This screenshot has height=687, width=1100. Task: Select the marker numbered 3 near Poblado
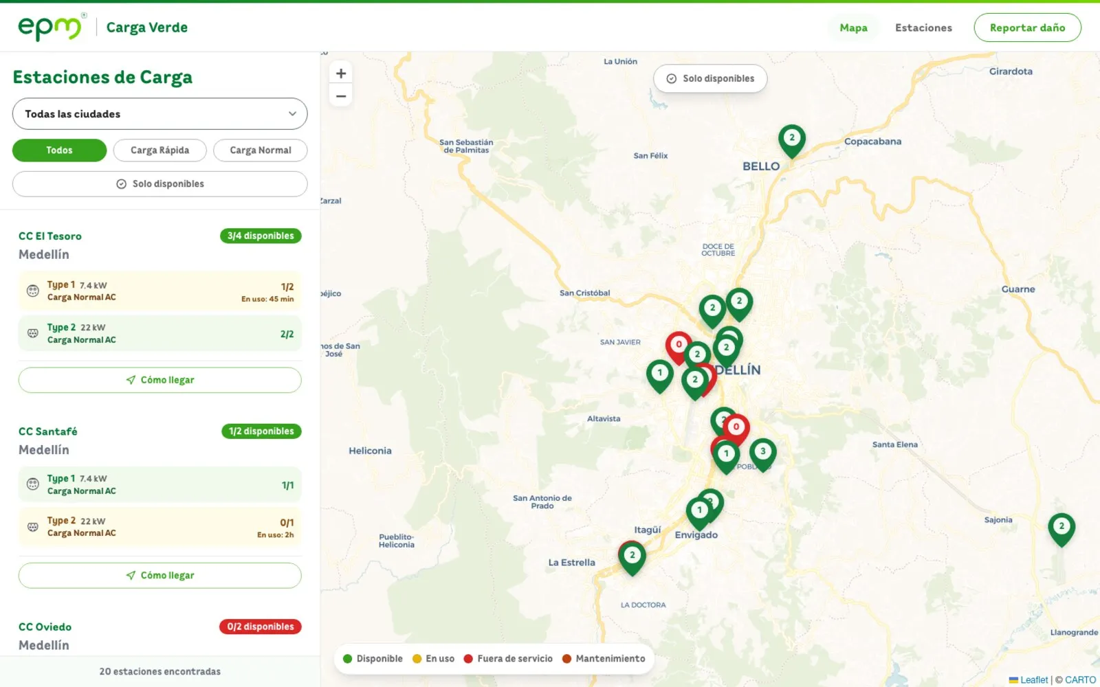click(x=762, y=454)
